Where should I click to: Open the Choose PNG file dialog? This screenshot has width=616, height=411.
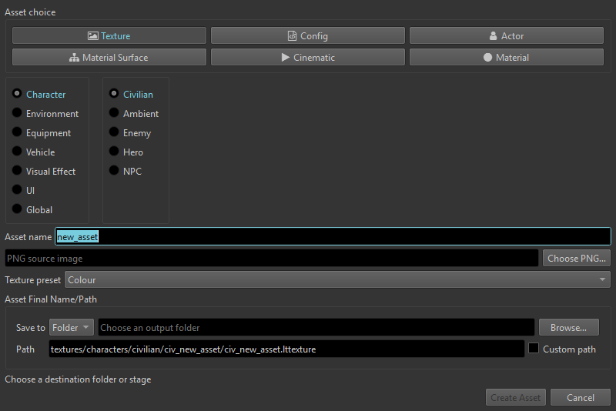point(576,259)
